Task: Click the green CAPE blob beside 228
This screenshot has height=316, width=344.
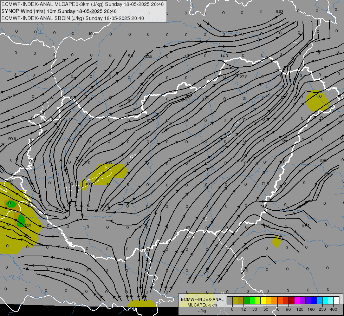Action: 21,221
